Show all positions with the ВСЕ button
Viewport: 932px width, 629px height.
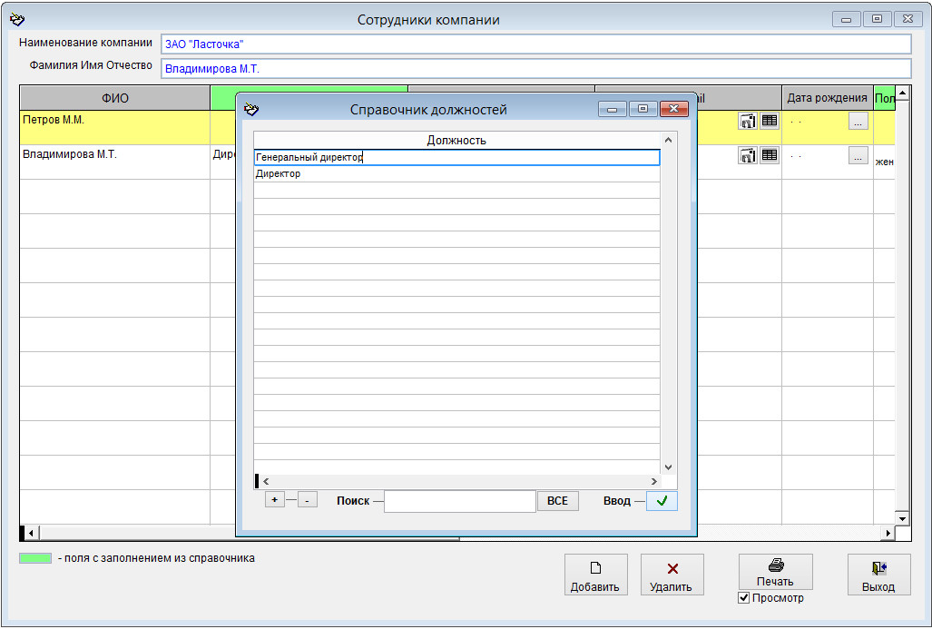(x=557, y=501)
